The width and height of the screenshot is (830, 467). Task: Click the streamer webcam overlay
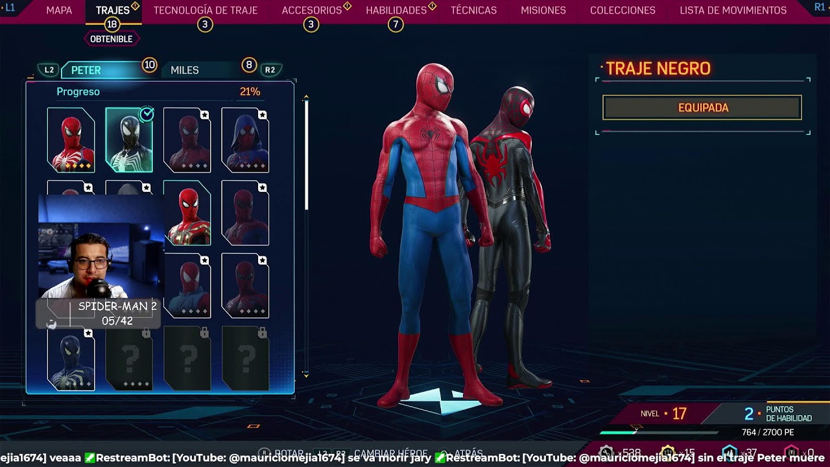tap(101, 246)
